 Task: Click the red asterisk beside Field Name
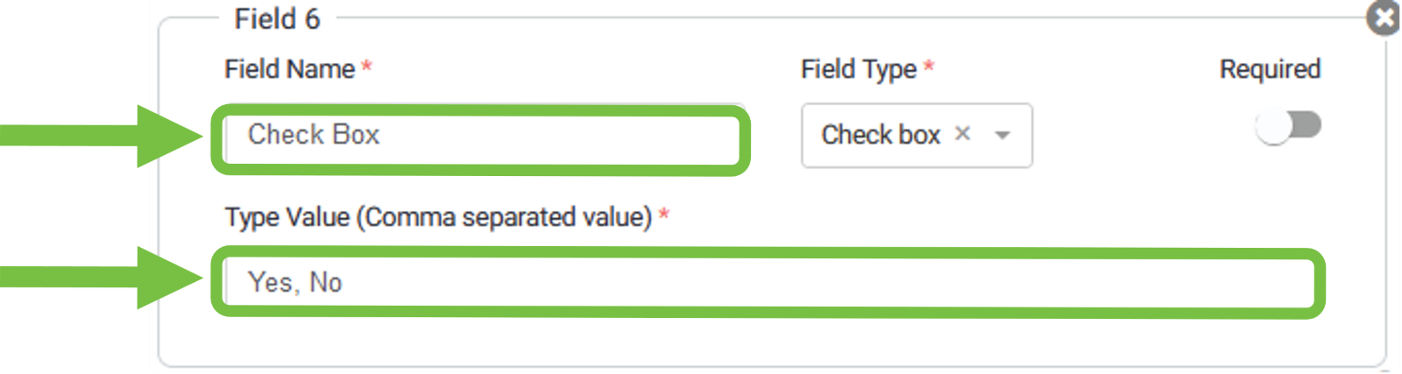(x=367, y=67)
